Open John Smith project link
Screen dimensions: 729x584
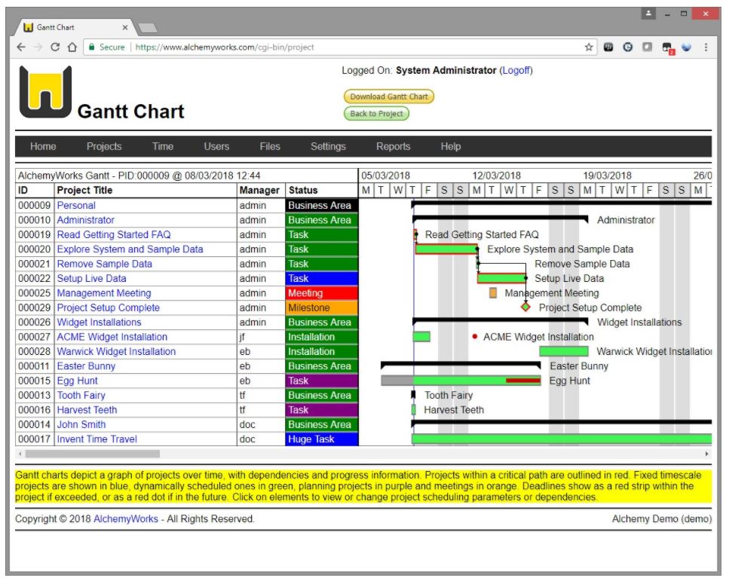pos(81,425)
